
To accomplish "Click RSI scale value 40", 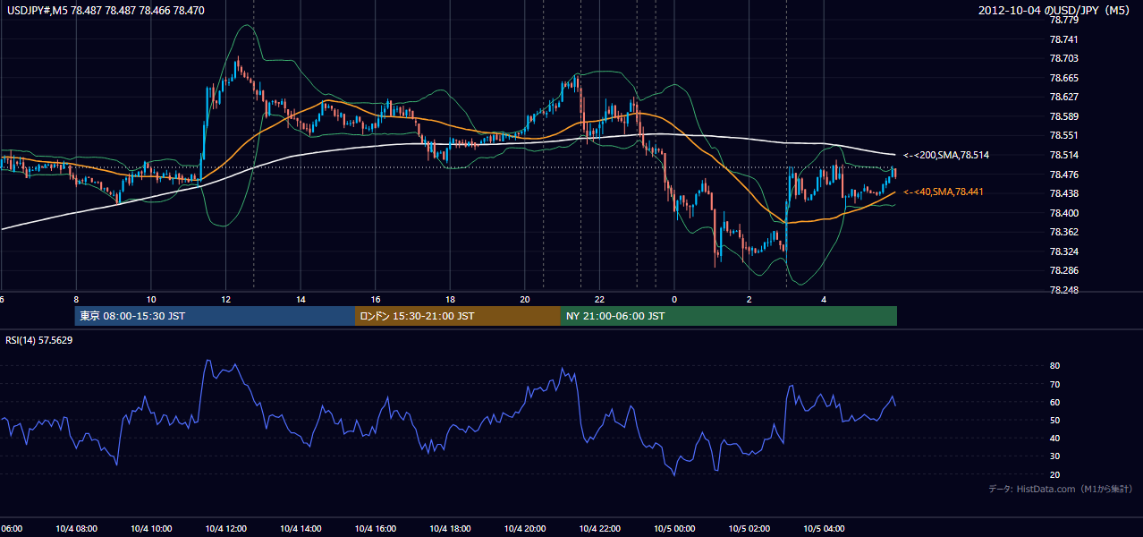I will tap(1055, 439).
